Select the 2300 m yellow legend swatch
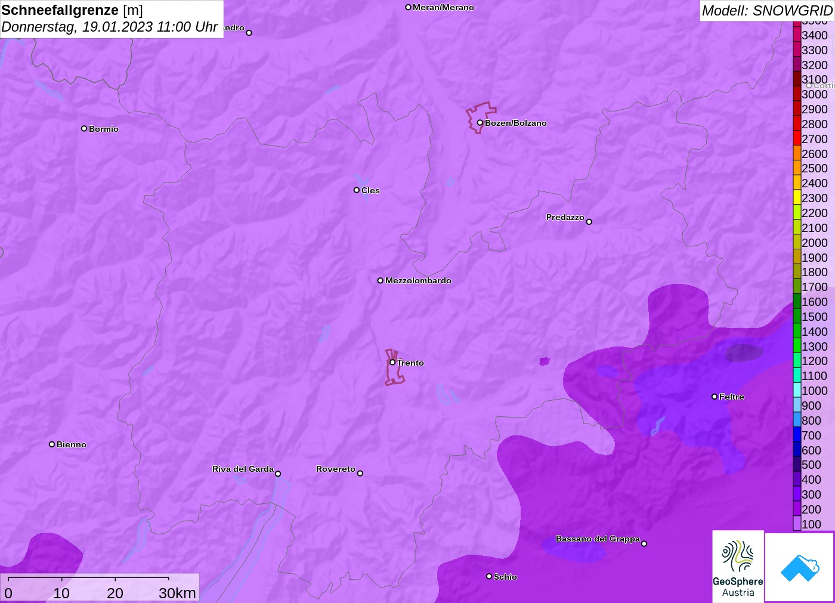Screen dimensions: 835x603 point(797,197)
